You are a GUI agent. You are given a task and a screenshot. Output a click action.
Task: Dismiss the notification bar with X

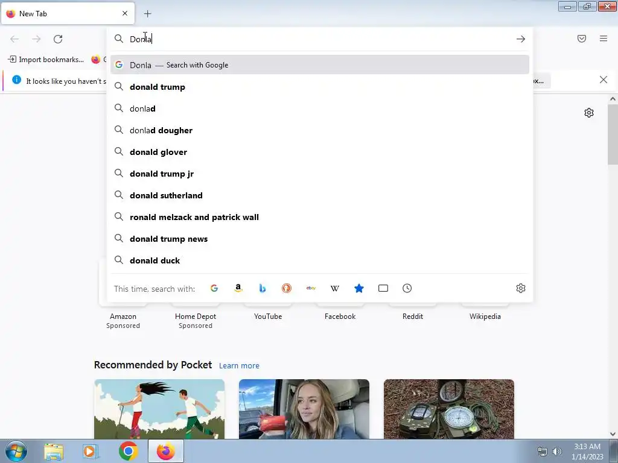pos(604,80)
